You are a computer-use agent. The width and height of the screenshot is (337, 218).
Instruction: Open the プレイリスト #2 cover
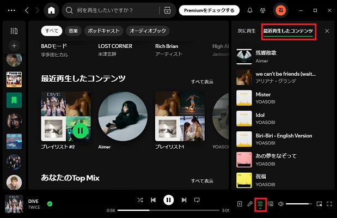click(66, 117)
